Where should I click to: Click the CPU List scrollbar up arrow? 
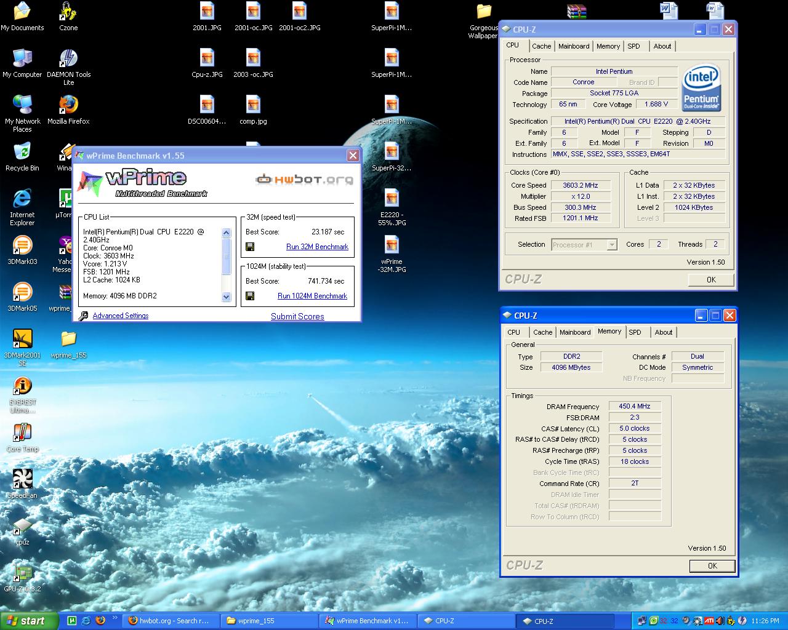pos(226,233)
